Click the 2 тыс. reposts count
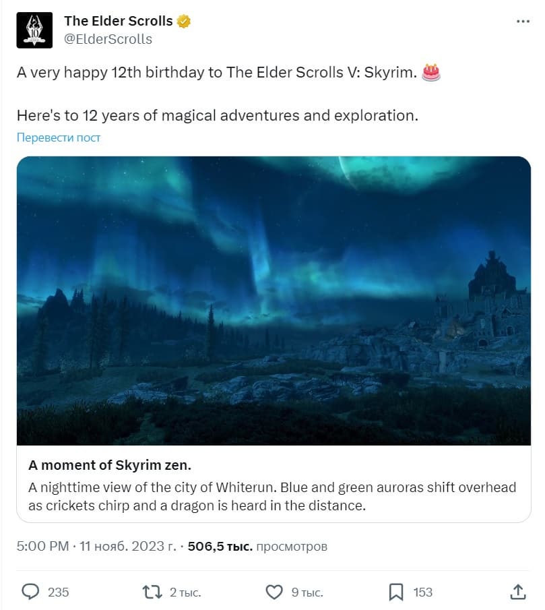Image resolution: width=545 pixels, height=610 pixels. (x=185, y=592)
